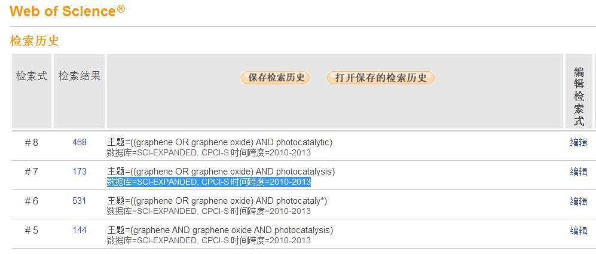Image resolution: width=596 pixels, height=254 pixels.
Task: Open the 173 results link
Action: tap(80, 172)
